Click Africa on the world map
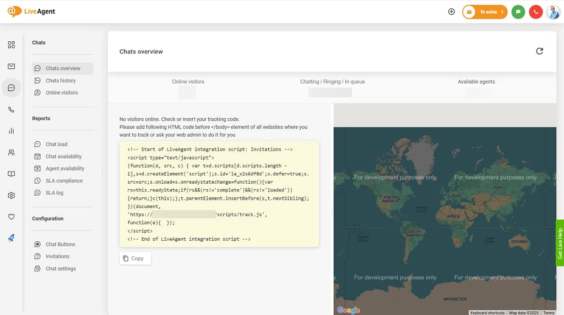The height and width of the screenshot is (315, 564). tap(453, 217)
